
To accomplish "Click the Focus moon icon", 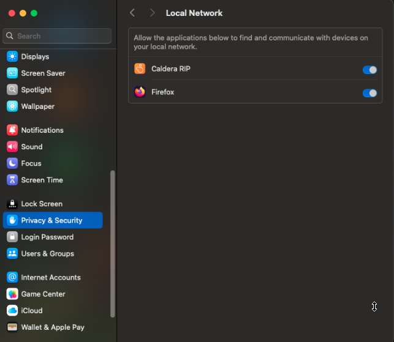I will [x=12, y=163].
